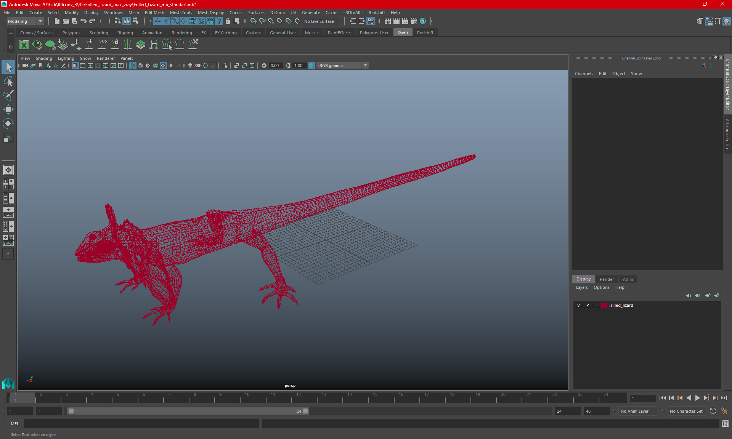732x439 pixels.
Task: Go to start of playback range
Action: click(x=663, y=398)
